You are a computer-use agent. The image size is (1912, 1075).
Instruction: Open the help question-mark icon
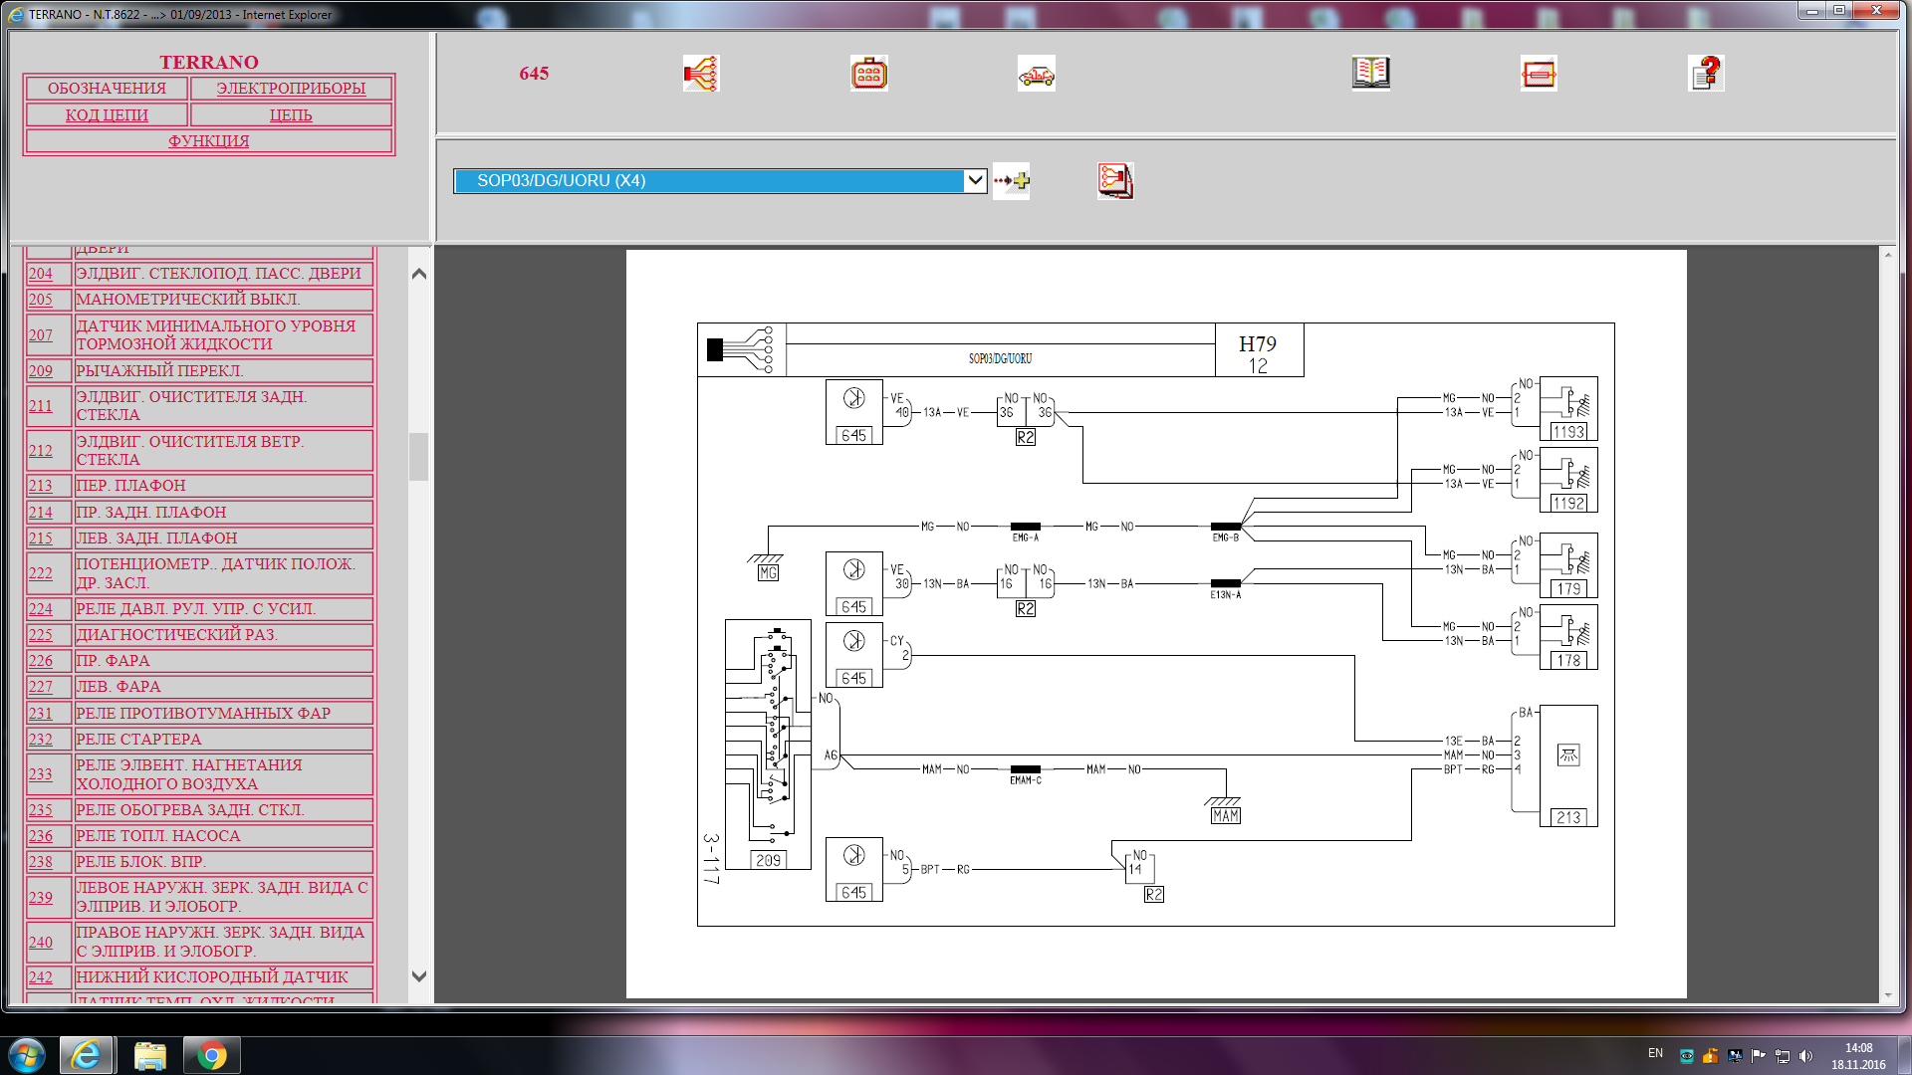click(x=1706, y=73)
